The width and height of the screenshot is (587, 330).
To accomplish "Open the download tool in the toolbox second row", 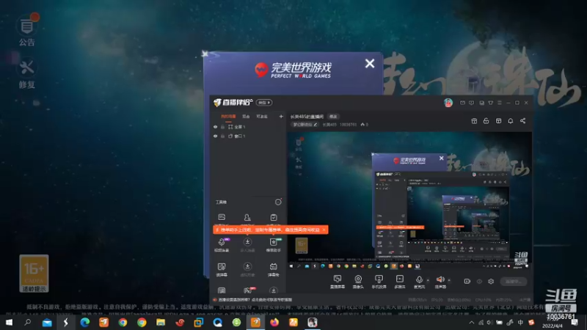I will click(x=247, y=245).
